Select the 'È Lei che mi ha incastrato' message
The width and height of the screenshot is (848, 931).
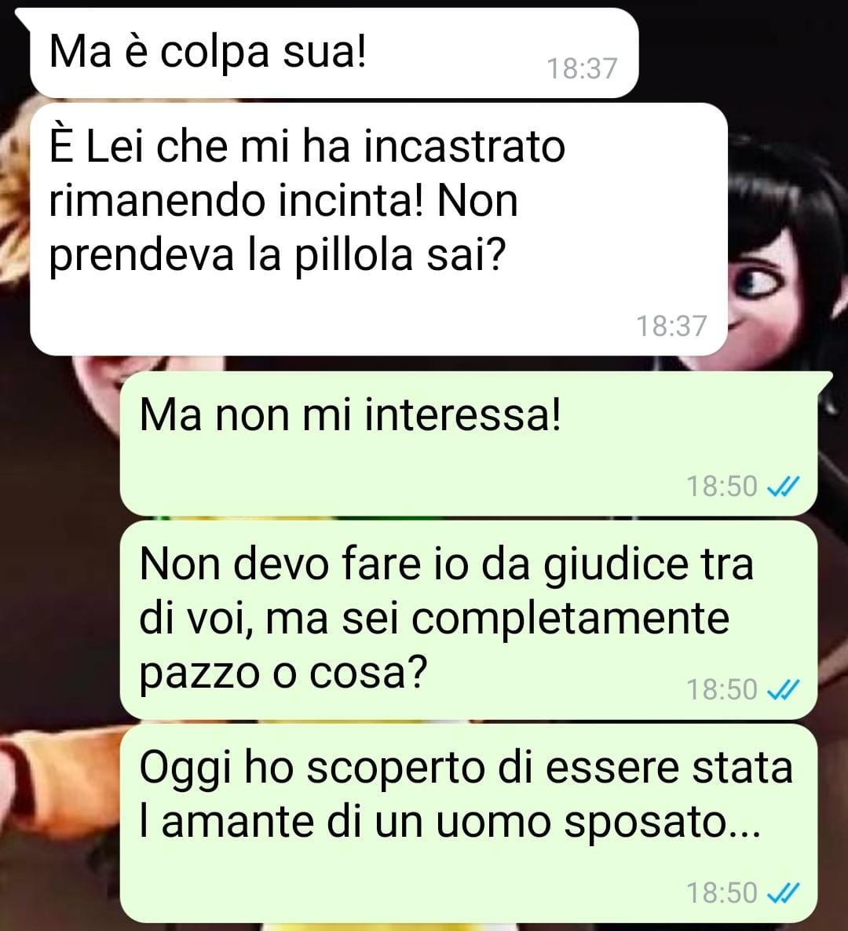(379, 229)
